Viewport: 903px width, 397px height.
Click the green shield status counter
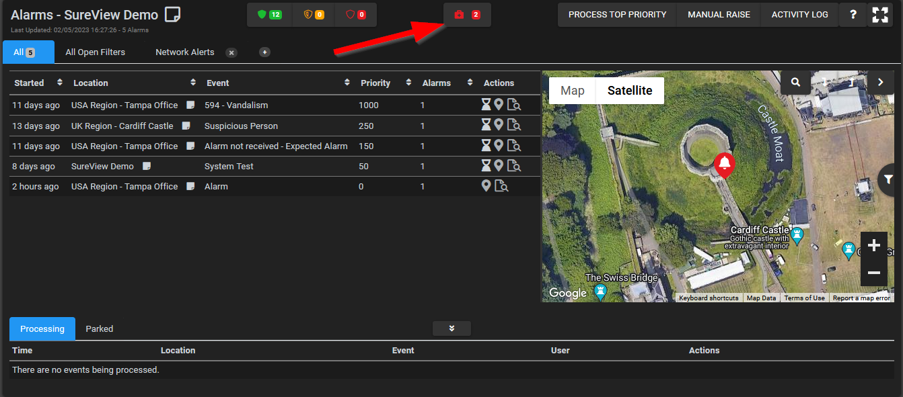(x=269, y=15)
